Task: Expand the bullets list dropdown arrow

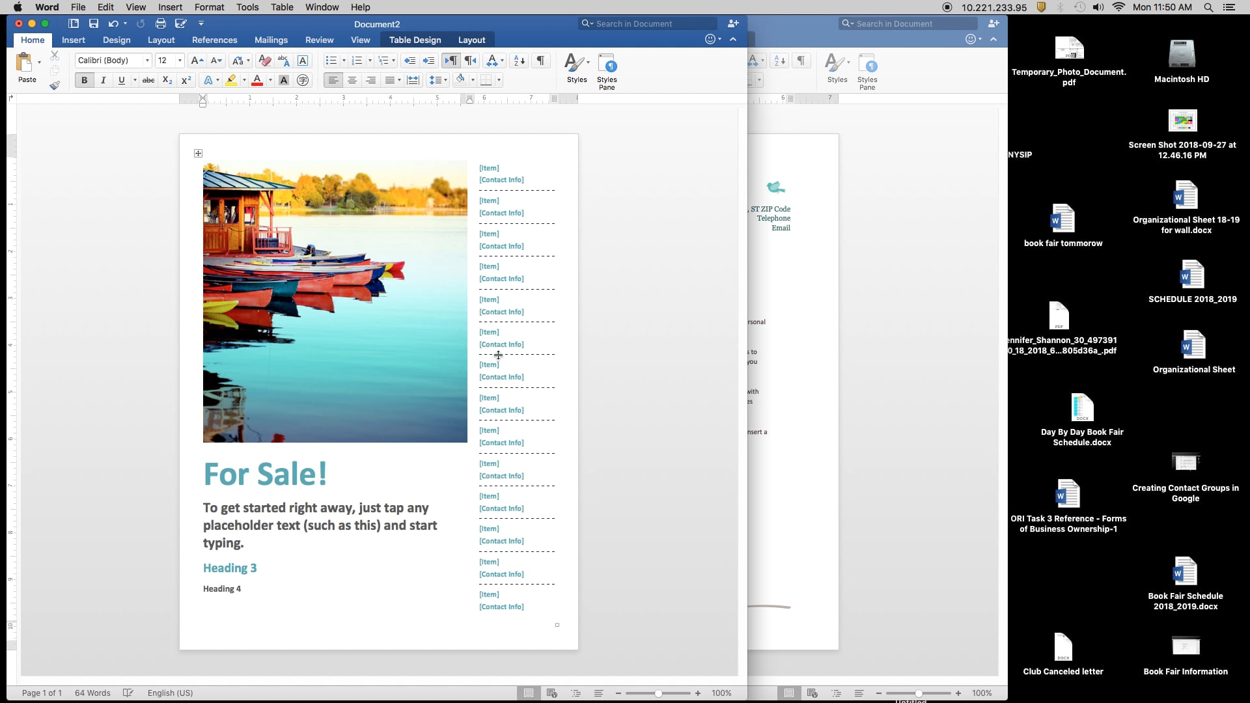Action: [344, 61]
